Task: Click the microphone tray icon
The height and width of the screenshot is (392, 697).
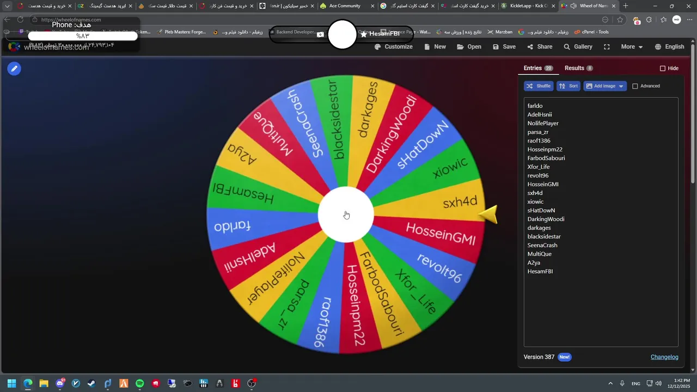Action: coord(622,383)
